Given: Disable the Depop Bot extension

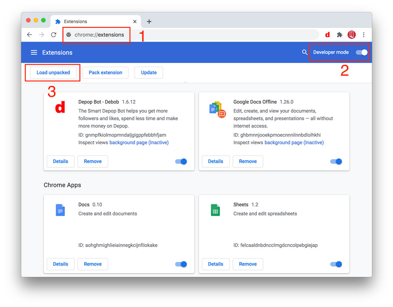Looking at the screenshot, I should pyautogui.click(x=180, y=161).
